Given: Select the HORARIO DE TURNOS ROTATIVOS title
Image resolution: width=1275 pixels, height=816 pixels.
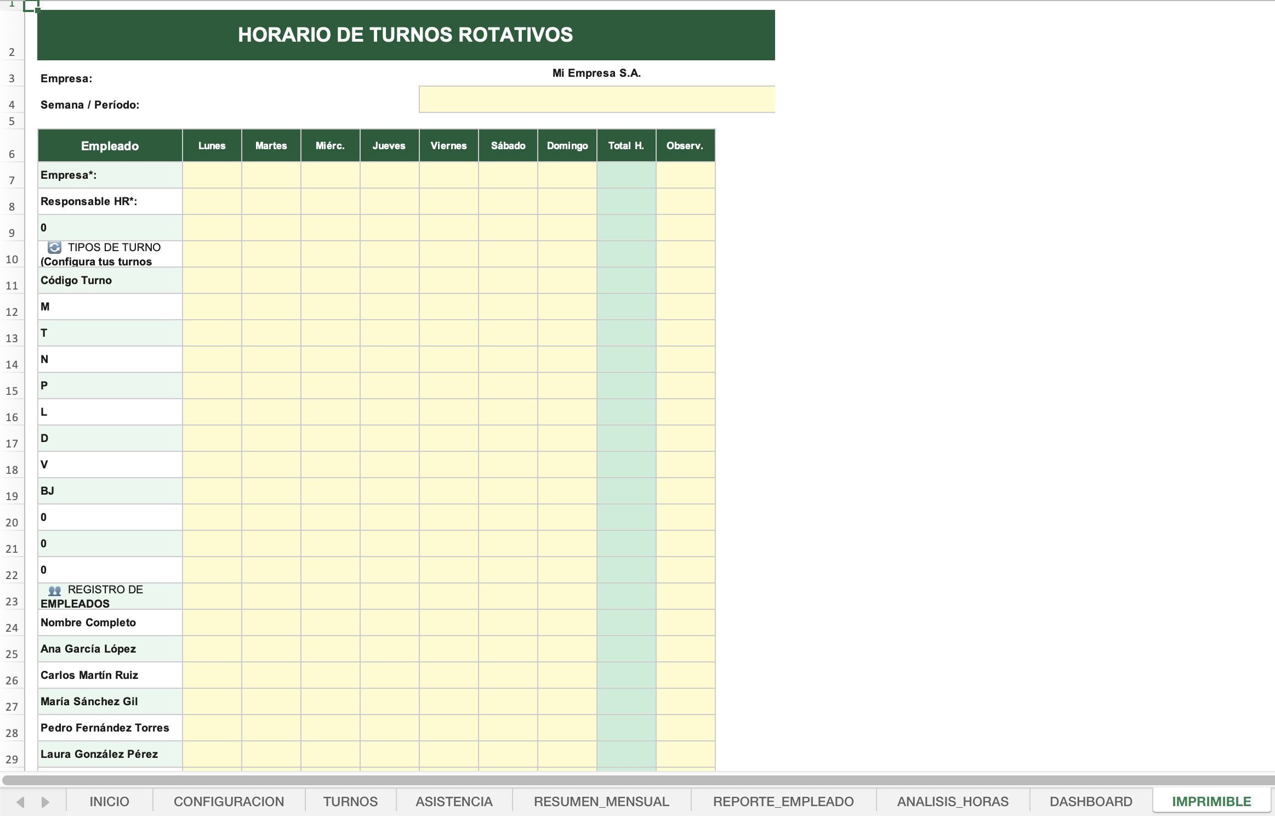Looking at the screenshot, I should [x=406, y=35].
